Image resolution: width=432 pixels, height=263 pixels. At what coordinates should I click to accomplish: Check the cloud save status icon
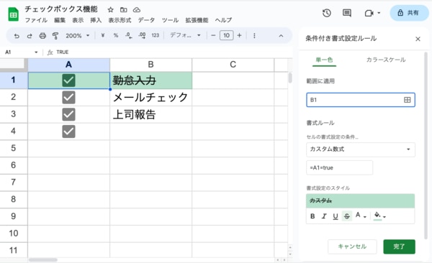(x=137, y=10)
